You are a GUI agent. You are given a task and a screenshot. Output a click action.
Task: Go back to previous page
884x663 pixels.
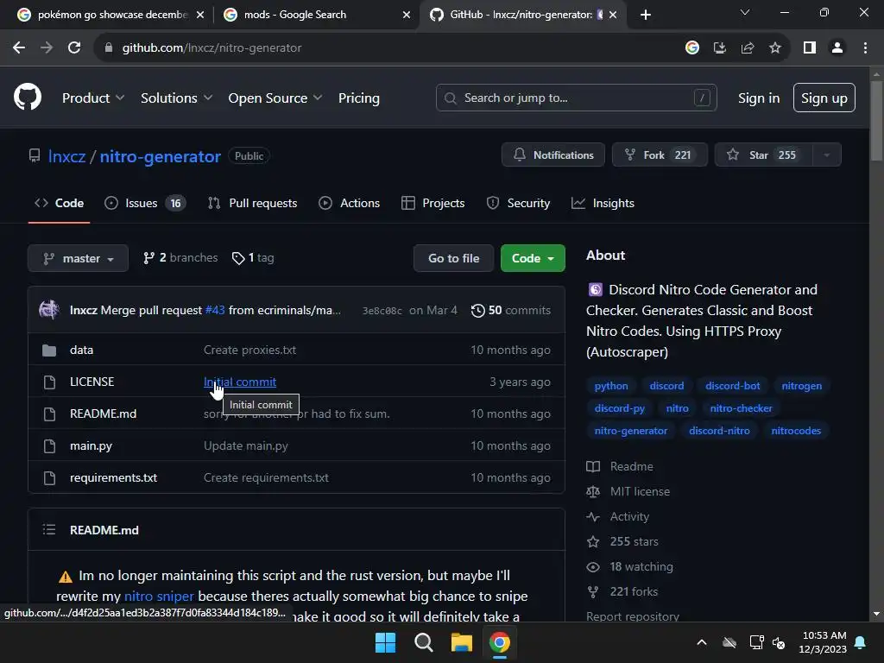pyautogui.click(x=19, y=48)
